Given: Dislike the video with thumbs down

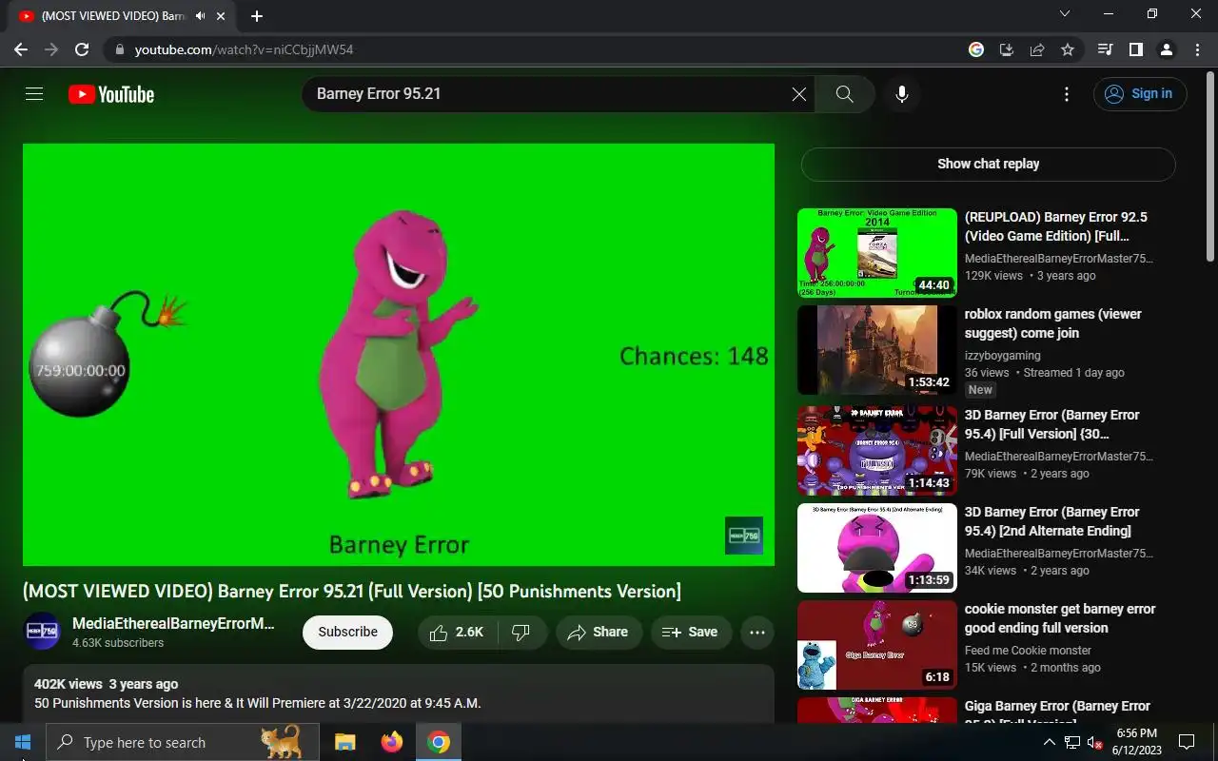Looking at the screenshot, I should pos(521,633).
